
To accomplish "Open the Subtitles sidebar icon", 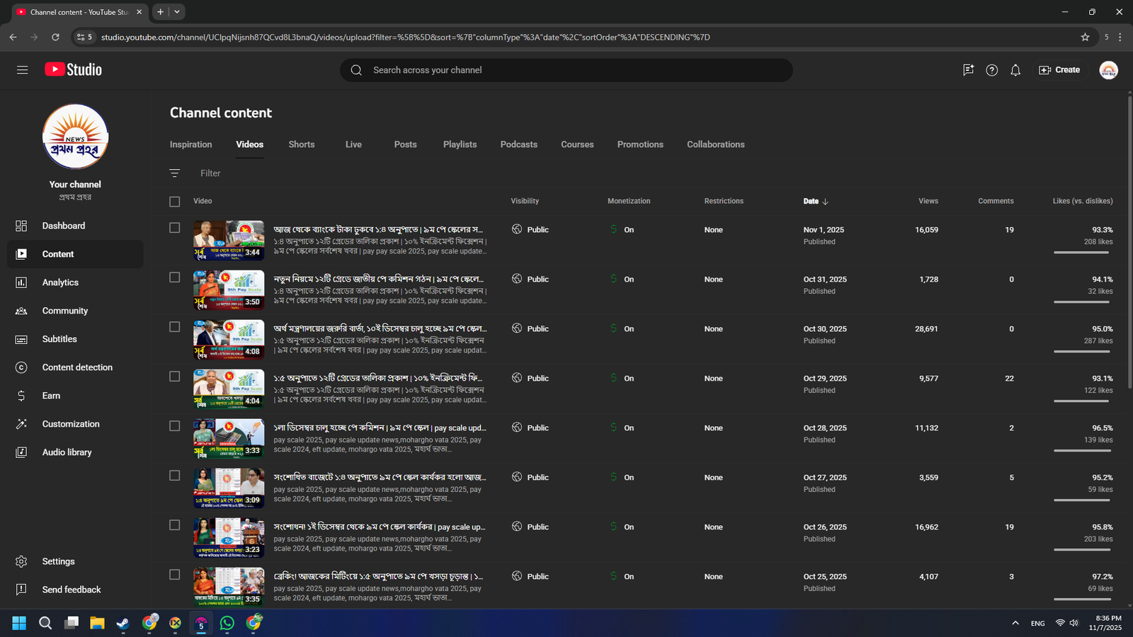I will point(21,339).
